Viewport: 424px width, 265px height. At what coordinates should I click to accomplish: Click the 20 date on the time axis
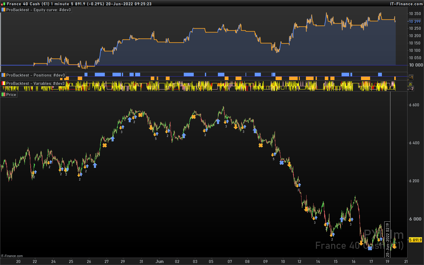click(x=18, y=261)
